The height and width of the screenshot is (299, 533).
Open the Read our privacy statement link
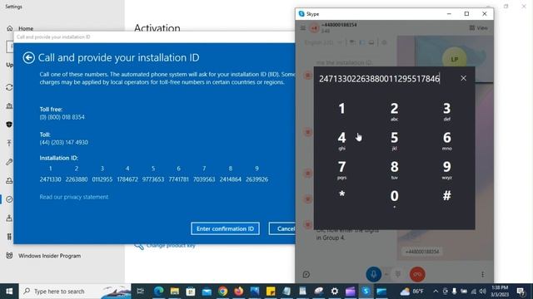tap(74, 197)
